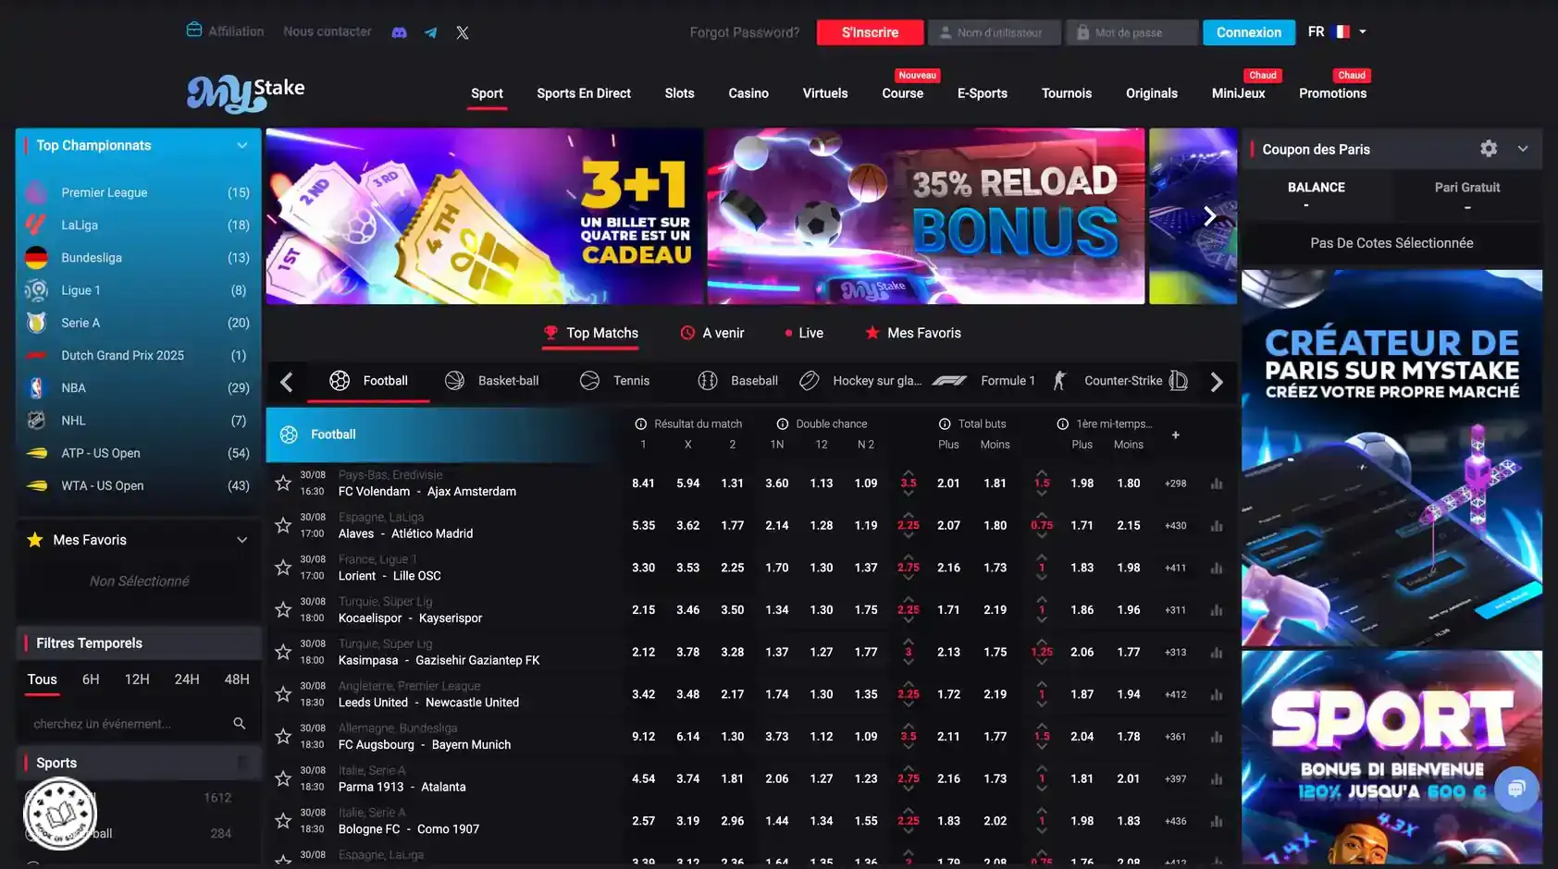Viewport: 1558px width, 869px height.
Task: Open the Telegram icon link
Action: point(430,32)
